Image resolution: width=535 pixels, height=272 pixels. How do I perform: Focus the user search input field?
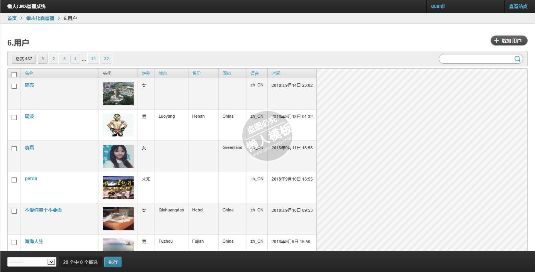[x=476, y=59]
